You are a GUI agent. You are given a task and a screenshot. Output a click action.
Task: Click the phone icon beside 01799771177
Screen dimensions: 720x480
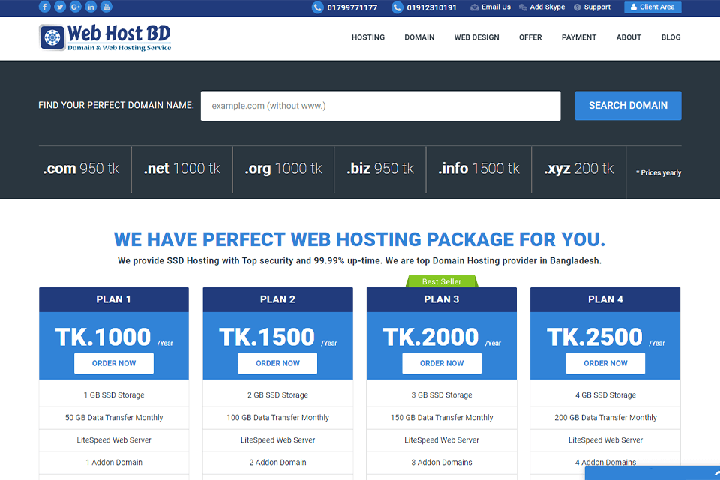[x=318, y=7]
